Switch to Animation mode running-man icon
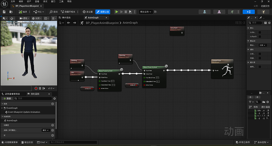The width and height of the screenshot is (272, 146). [x=232, y=12]
